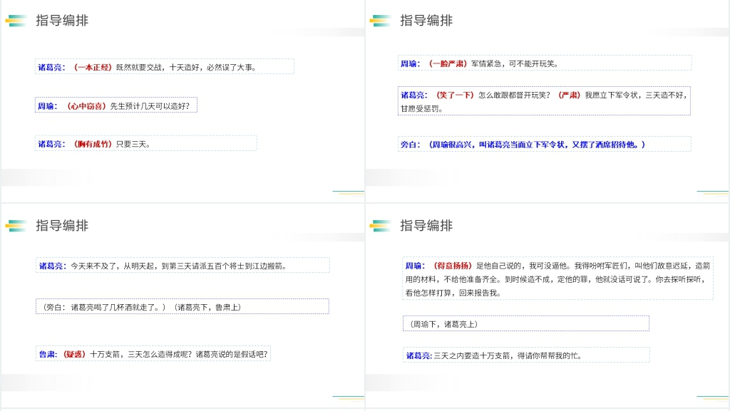The height and width of the screenshot is (411, 730).
Task: Click the 诸葛亮 今天来不及了 text box
Action: 182,266
